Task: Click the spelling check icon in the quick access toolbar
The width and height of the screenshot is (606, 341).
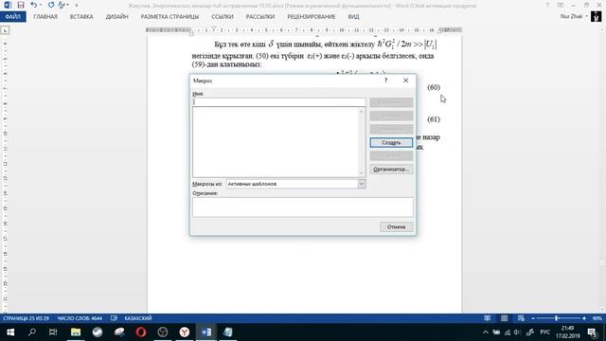Action: [x=62, y=5]
